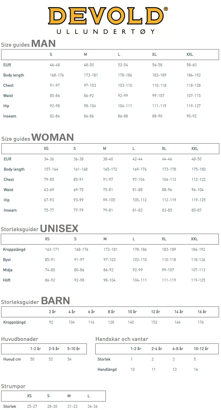Click the Huvudbonader section heading

[20, 339]
